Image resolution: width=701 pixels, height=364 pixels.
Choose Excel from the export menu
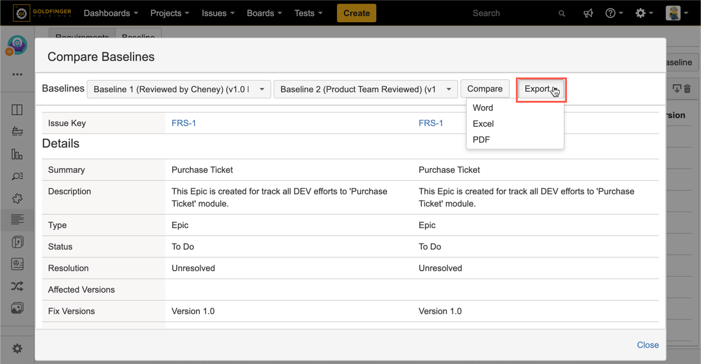click(x=483, y=124)
